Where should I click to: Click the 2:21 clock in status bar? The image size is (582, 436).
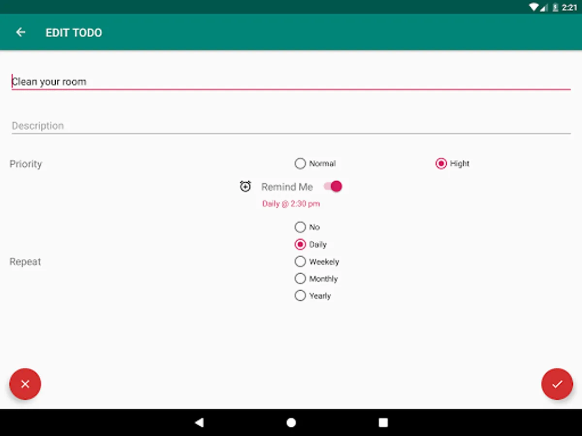(x=570, y=7)
